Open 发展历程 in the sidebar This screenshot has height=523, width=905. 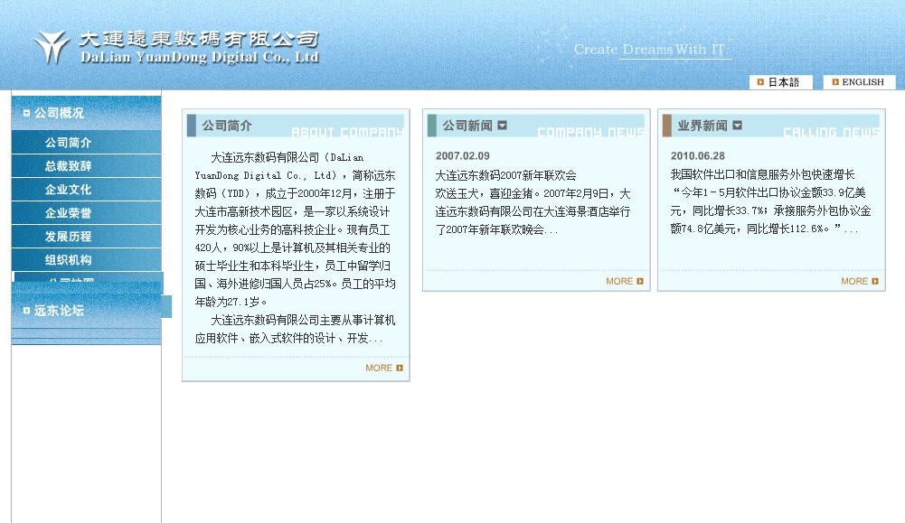(x=69, y=237)
